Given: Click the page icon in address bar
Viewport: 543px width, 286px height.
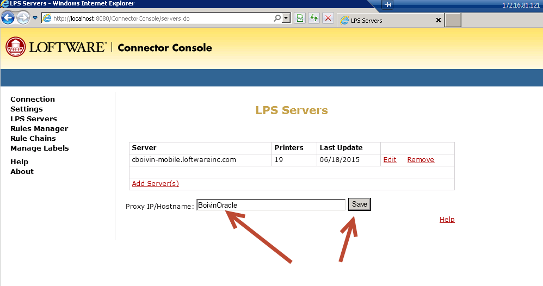Looking at the screenshot, I should click(47, 18).
